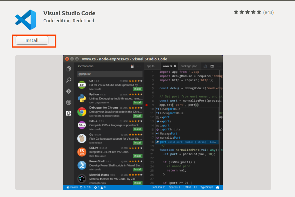Click the Python extension logo
The image size is (295, 197).
pos(82,98)
